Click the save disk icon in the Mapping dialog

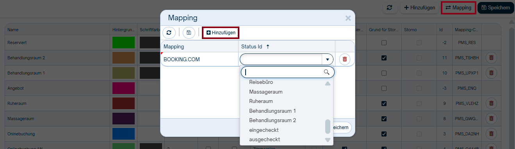pyautogui.click(x=189, y=33)
